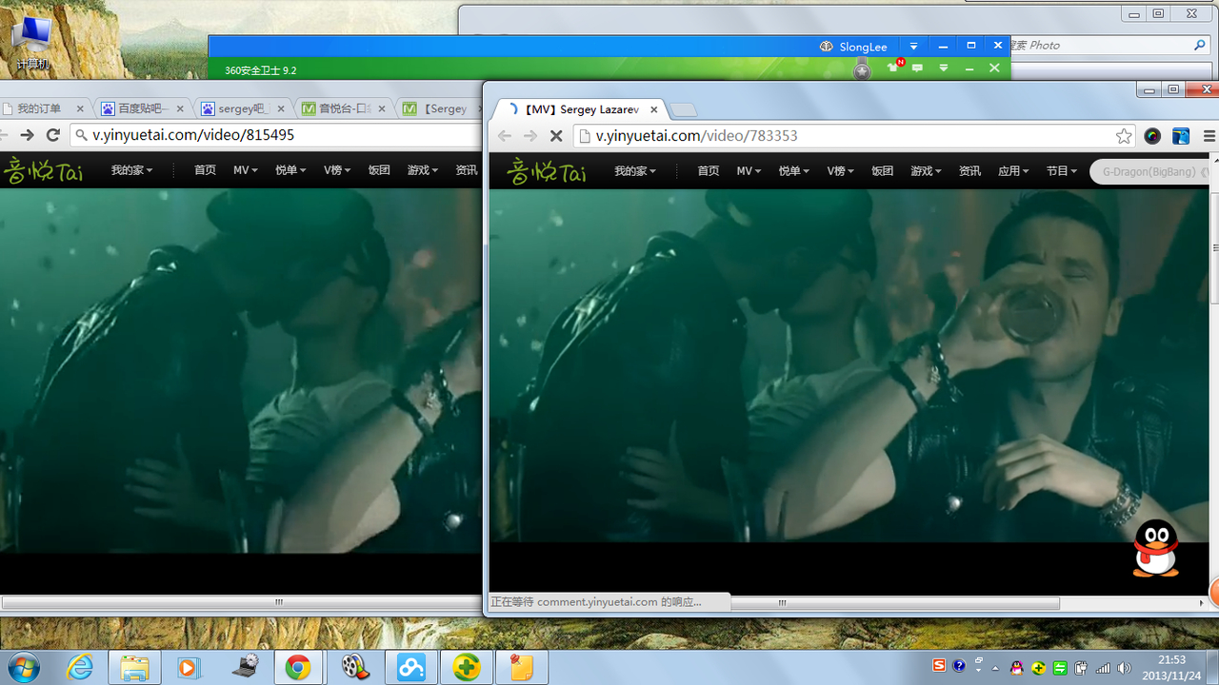Viewport: 1219px width, 685px height.
Task: Open the 360 Security main menu dropdown
Action: [x=944, y=68]
